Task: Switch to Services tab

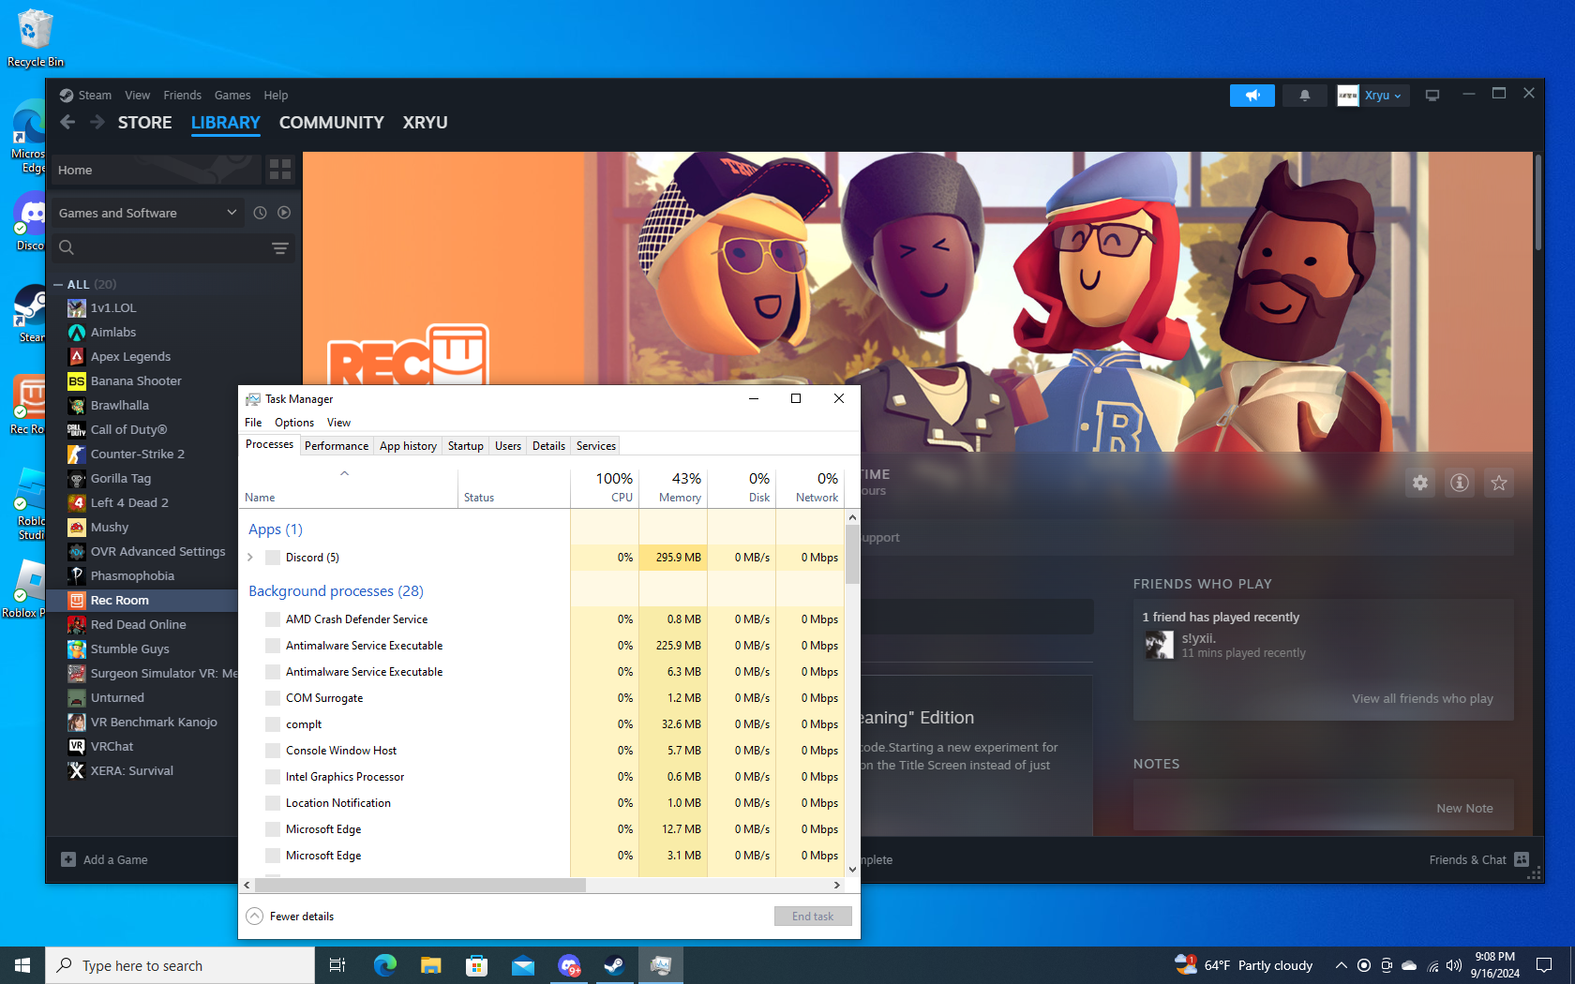Action: (596, 446)
